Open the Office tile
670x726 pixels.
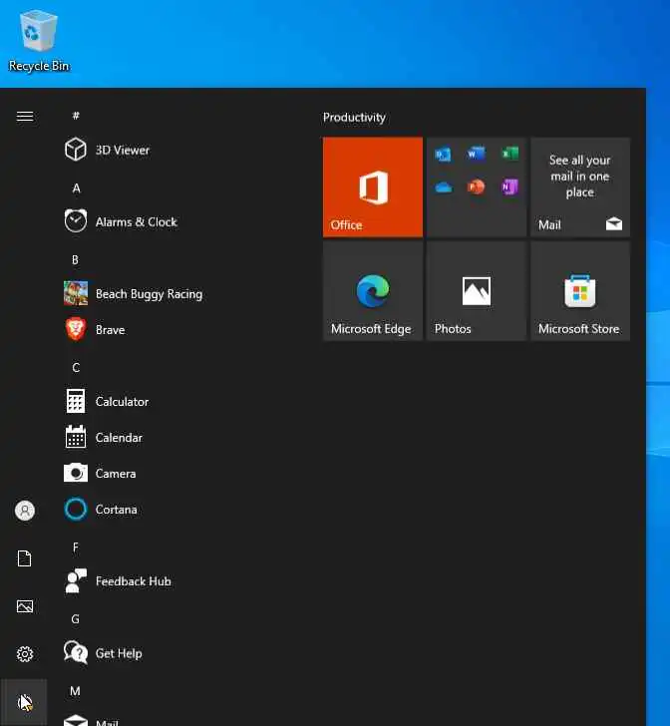click(373, 187)
